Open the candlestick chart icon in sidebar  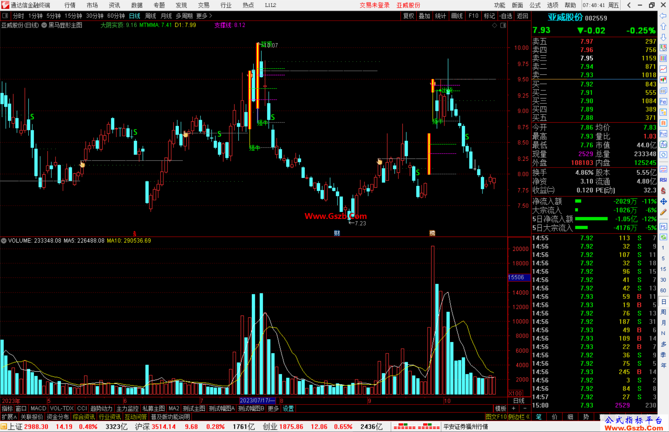click(x=663, y=80)
